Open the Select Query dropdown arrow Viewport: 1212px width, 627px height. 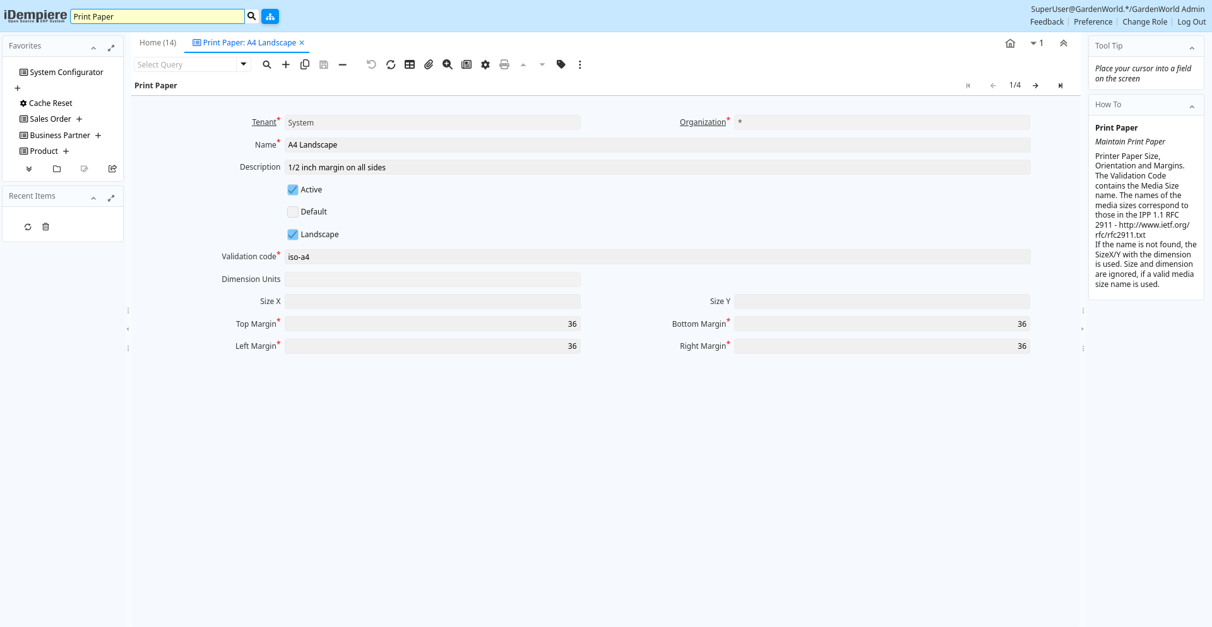(244, 64)
